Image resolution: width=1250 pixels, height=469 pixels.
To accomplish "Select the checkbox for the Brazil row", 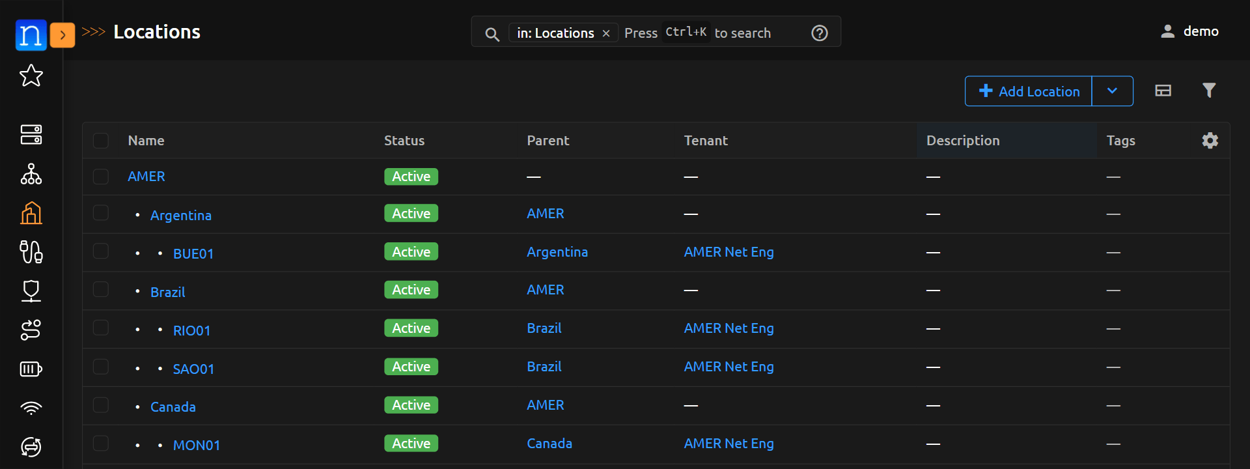I will (101, 289).
